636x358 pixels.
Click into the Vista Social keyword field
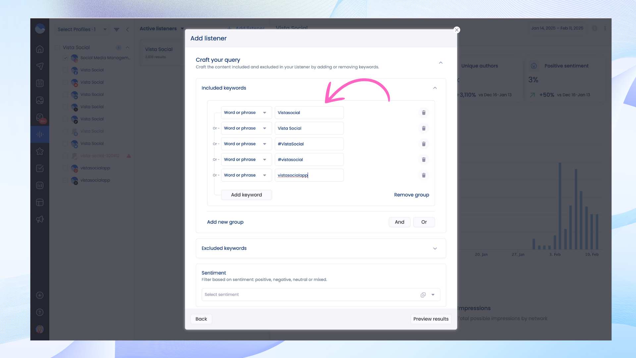pyautogui.click(x=309, y=128)
